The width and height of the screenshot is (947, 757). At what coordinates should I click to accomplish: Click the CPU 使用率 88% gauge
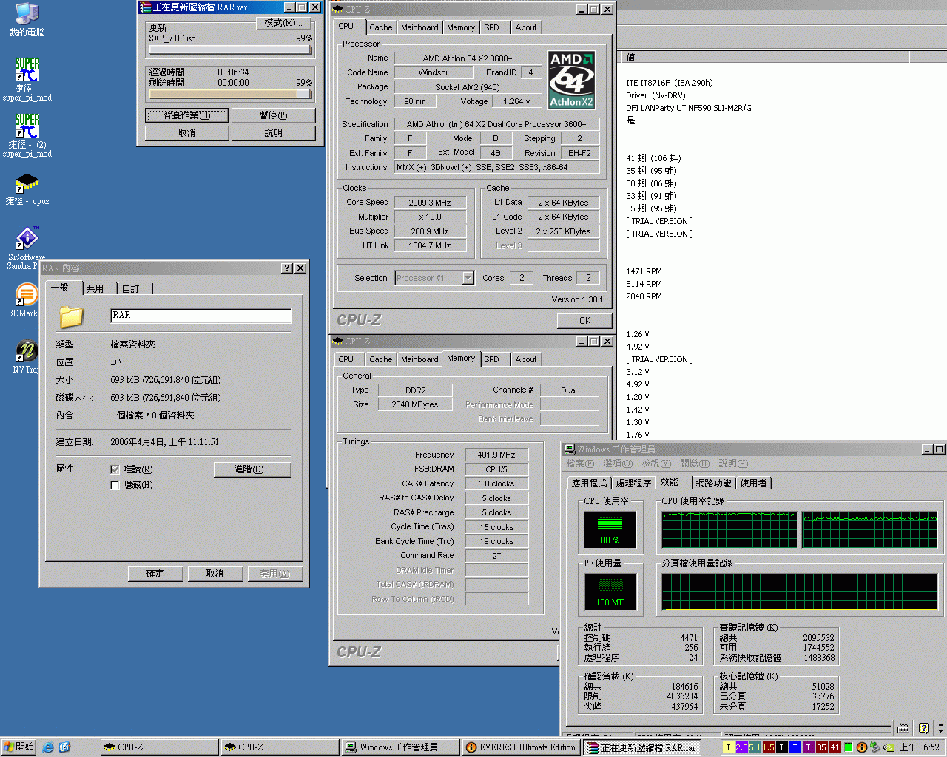click(610, 530)
